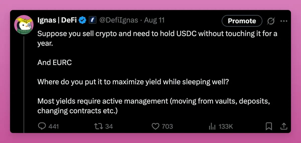The width and height of the screenshot is (301, 143).
Task: Share the post using the upload arrow icon
Action: point(284,126)
